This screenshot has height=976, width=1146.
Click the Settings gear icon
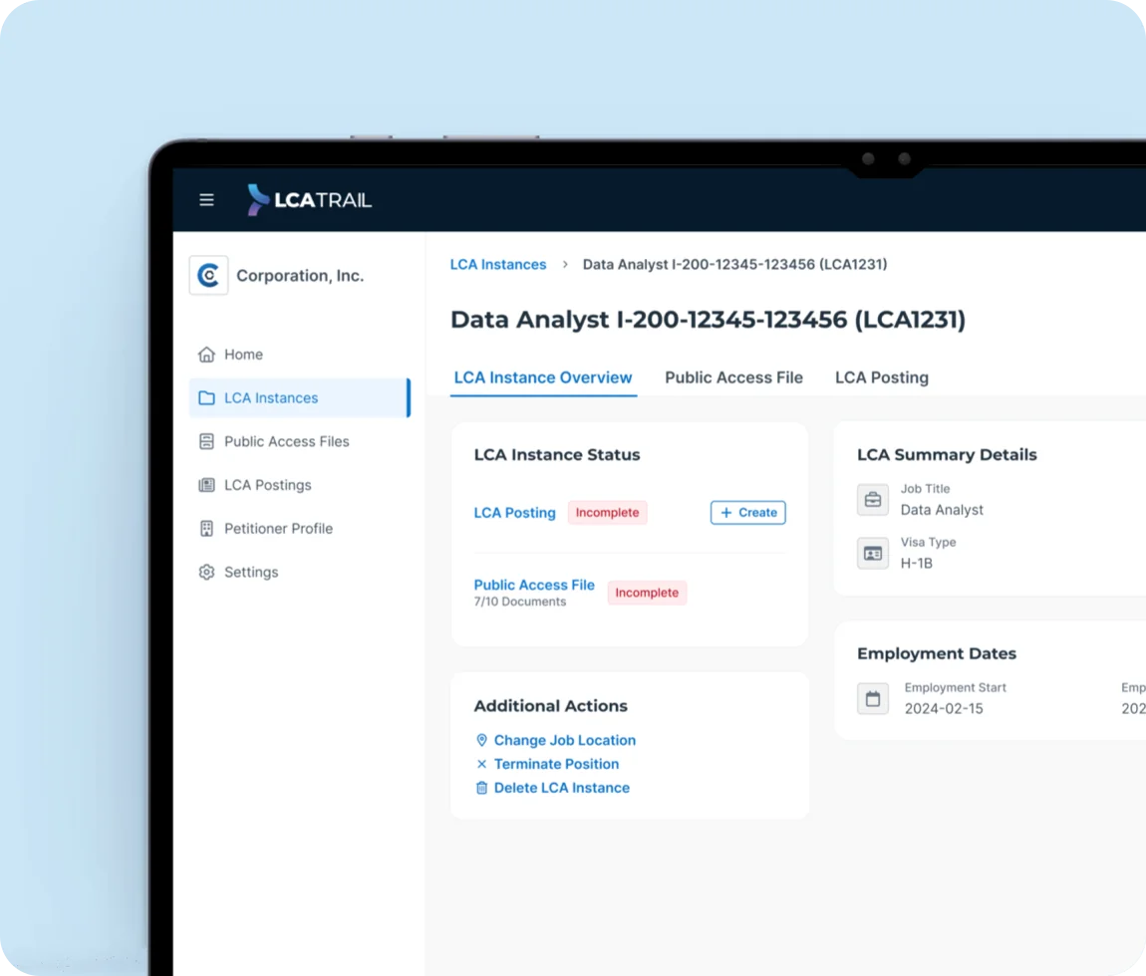tap(207, 572)
